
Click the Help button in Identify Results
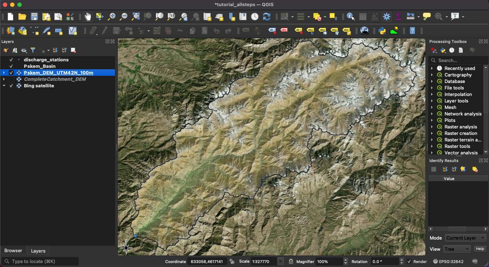480,249
